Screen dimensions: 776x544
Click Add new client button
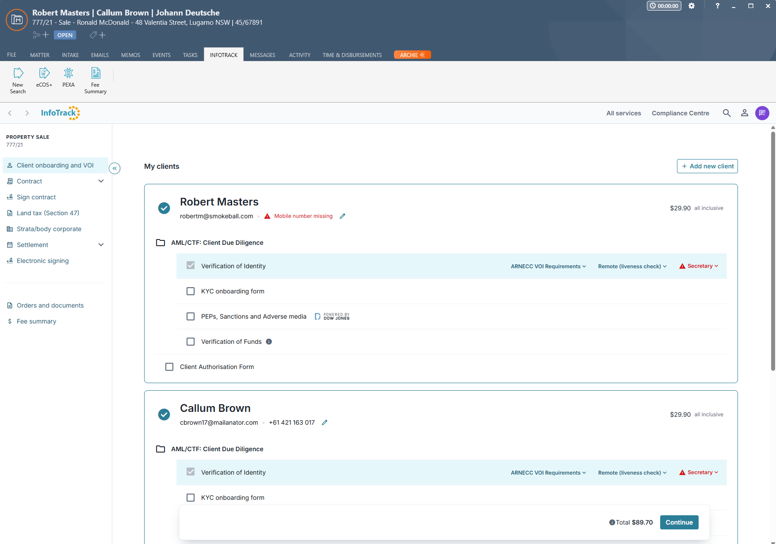707,166
